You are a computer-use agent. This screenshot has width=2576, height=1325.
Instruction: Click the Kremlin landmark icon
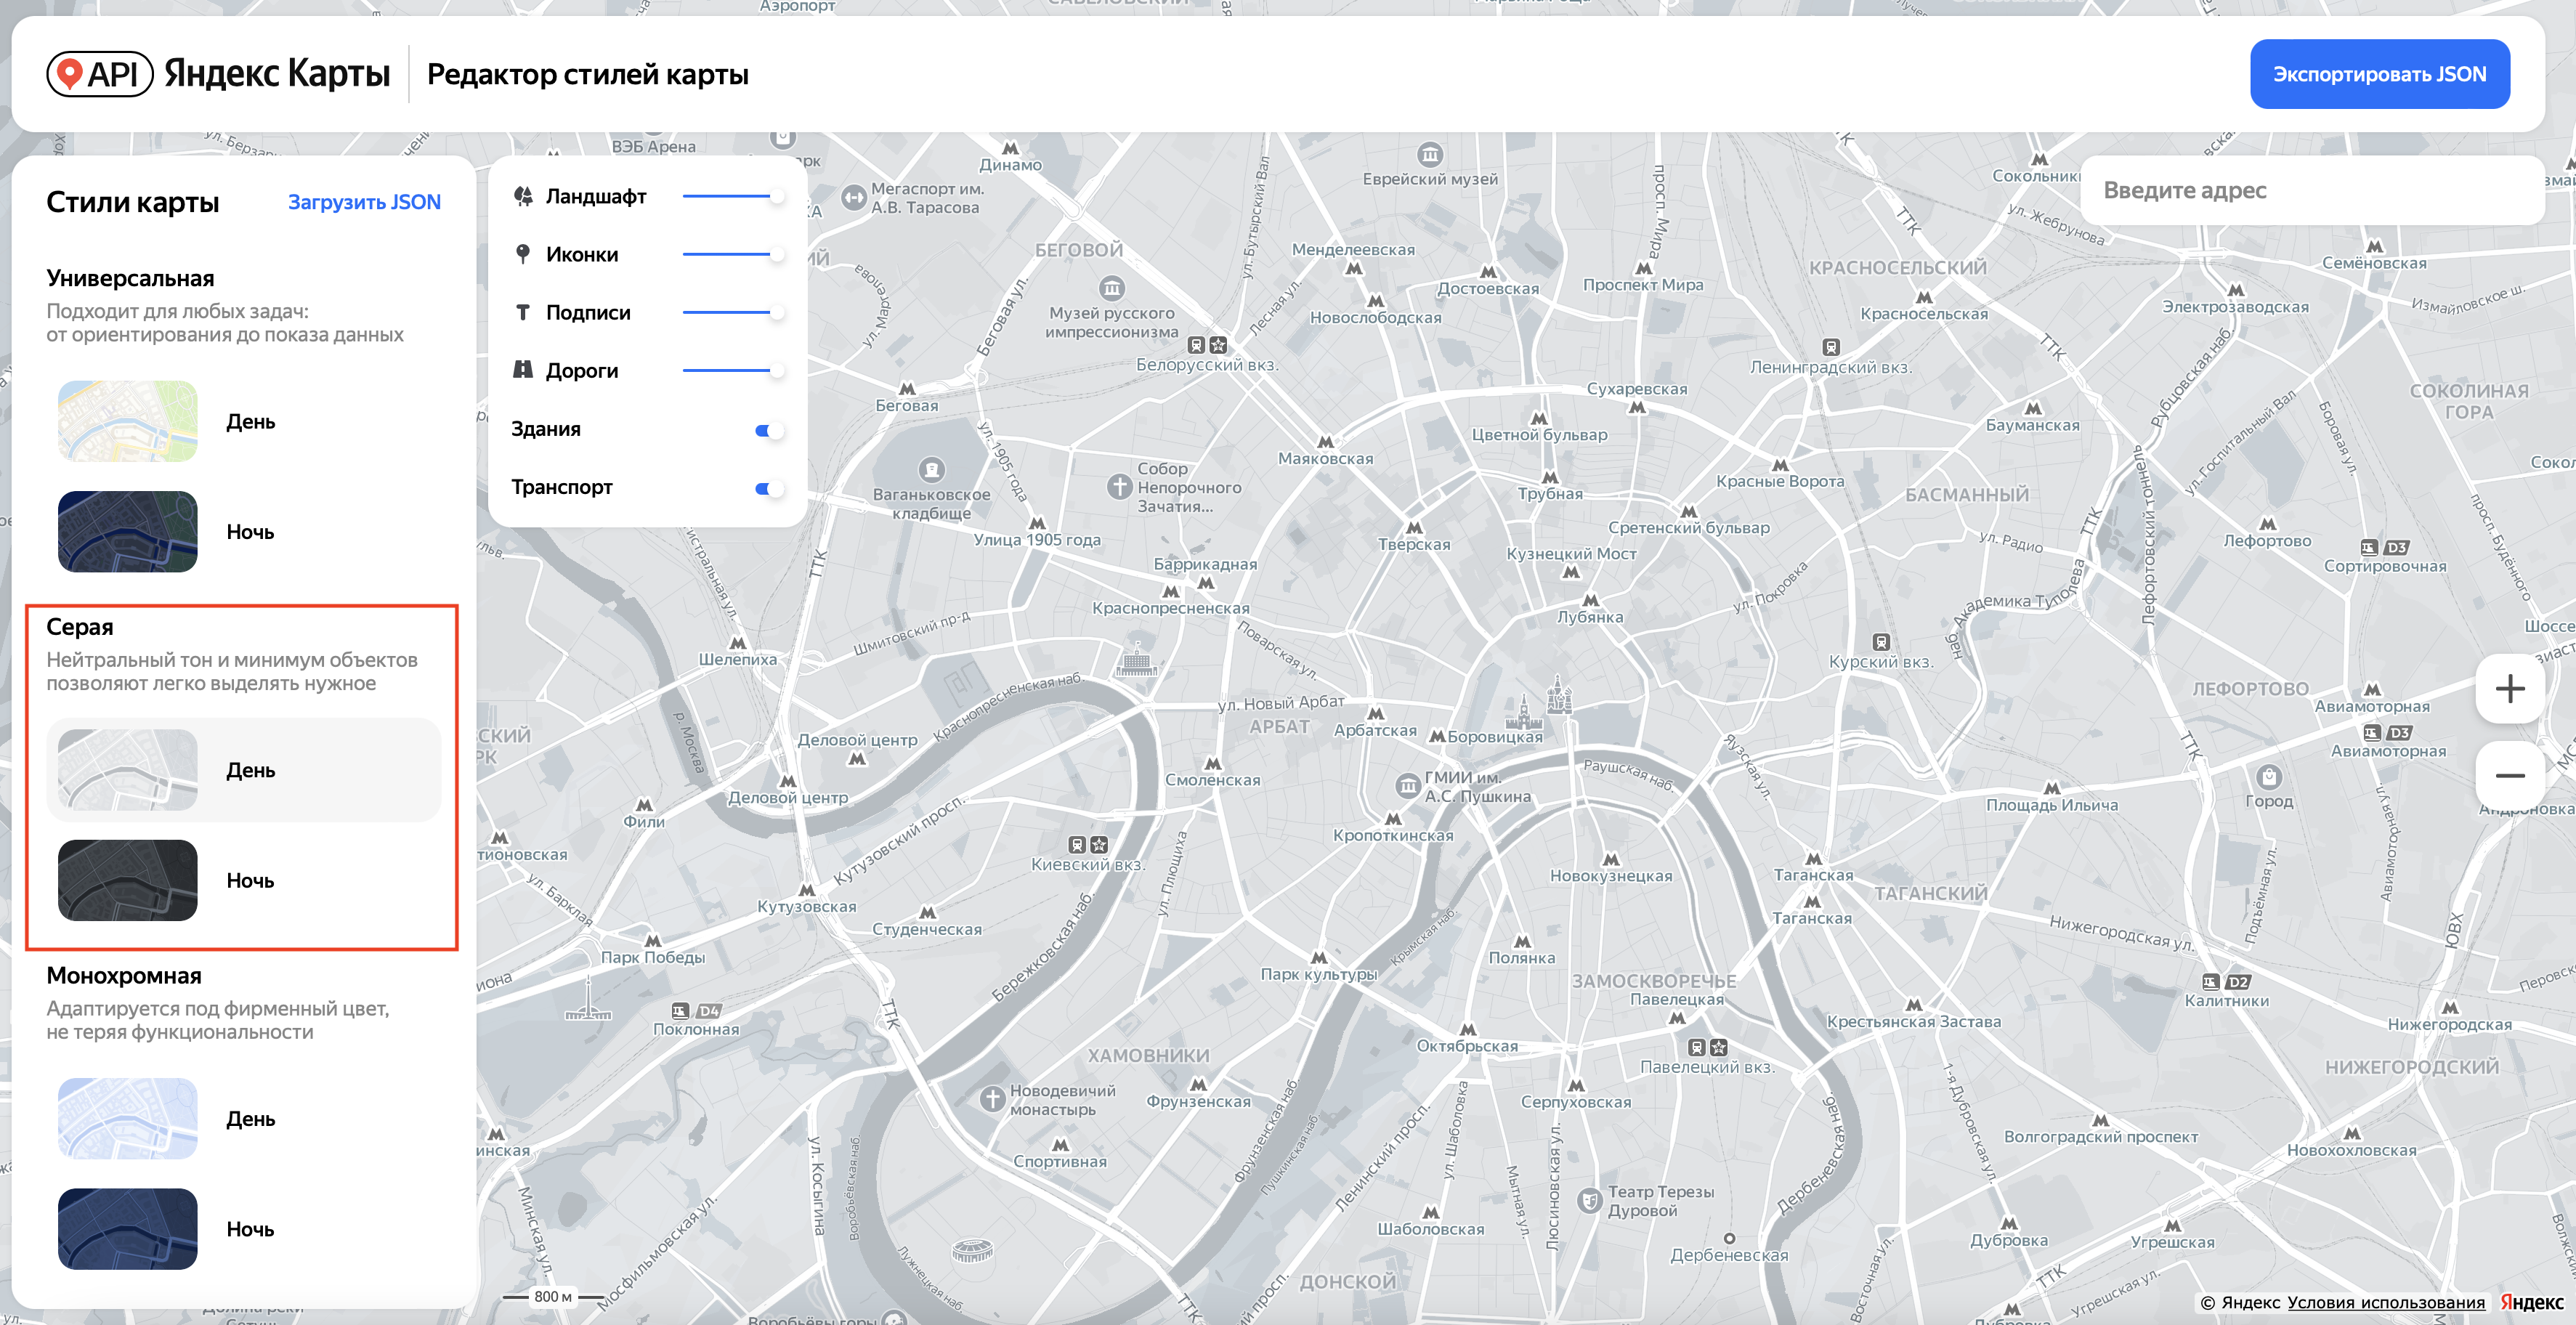1525,712
